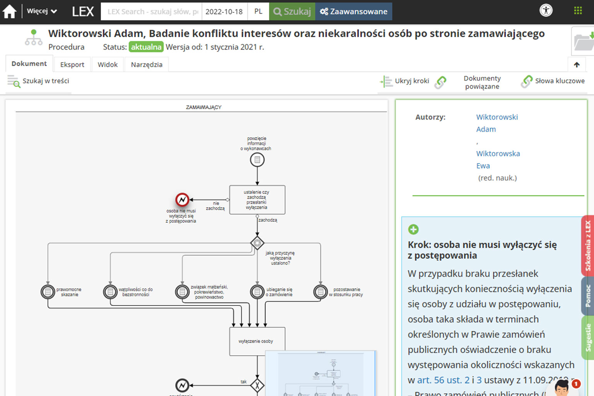Image resolution: width=594 pixels, height=396 pixels.
Task: Click the diagram minimap thumbnail
Action: [x=321, y=373]
